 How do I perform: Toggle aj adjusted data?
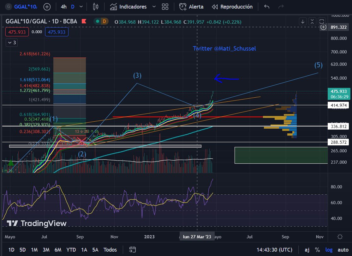coord(307,250)
